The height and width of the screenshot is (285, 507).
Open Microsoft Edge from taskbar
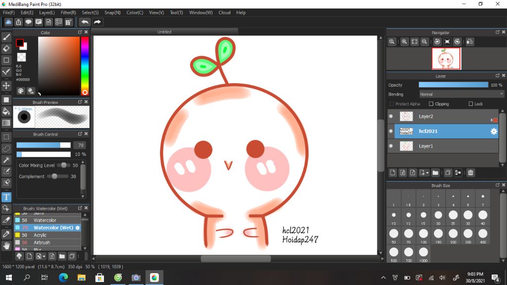(x=63, y=278)
